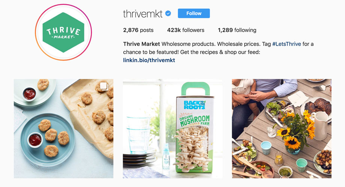Click the 2,876 posts count
Screen dimensions: 345x187
[138, 30]
